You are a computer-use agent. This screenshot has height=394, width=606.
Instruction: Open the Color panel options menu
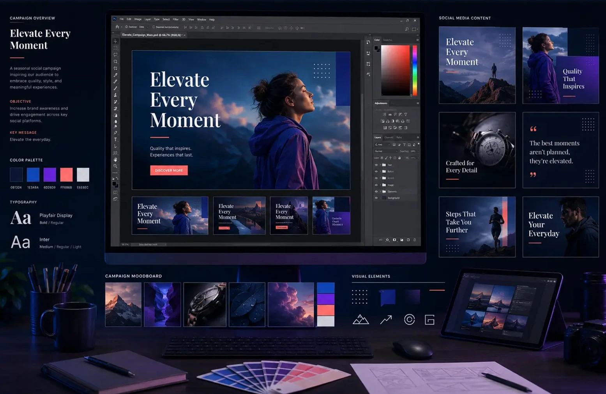[x=417, y=40]
